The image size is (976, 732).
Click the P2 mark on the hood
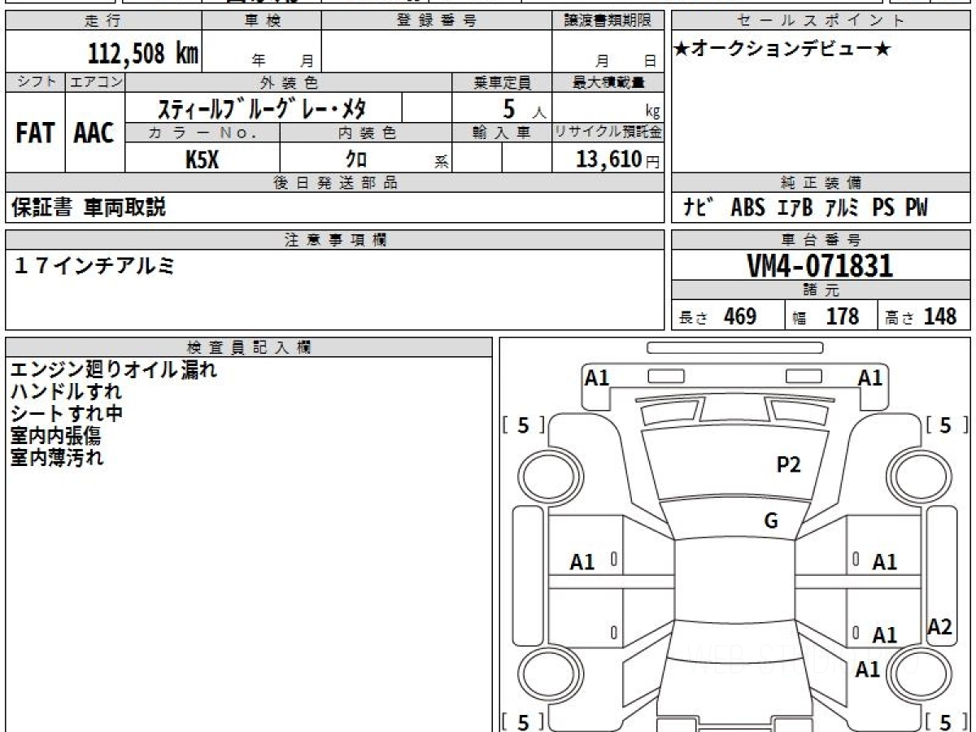(x=789, y=464)
